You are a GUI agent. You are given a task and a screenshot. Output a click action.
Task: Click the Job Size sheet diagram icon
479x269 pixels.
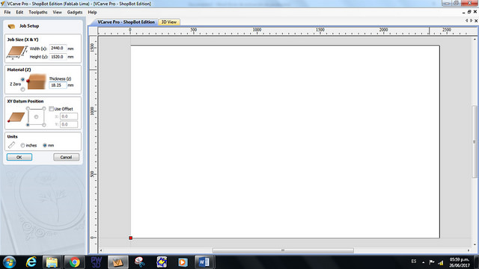pos(16,52)
